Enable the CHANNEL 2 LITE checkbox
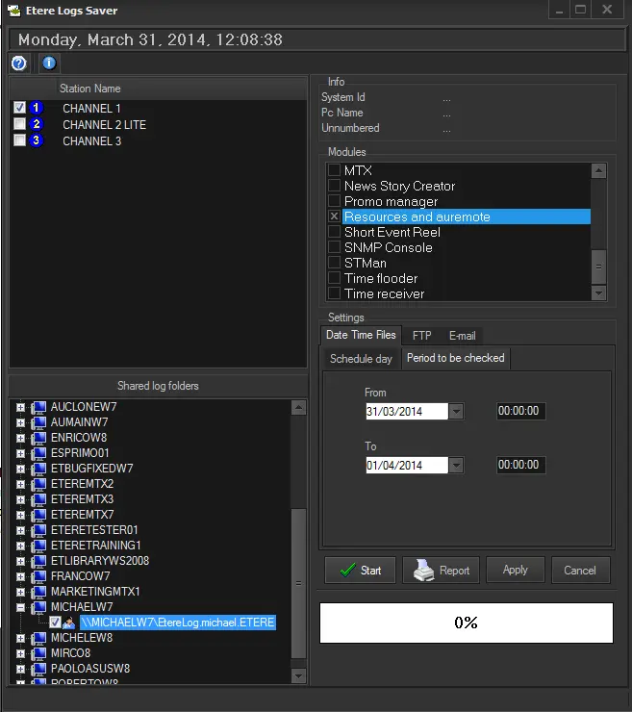The image size is (632, 712). click(x=19, y=125)
